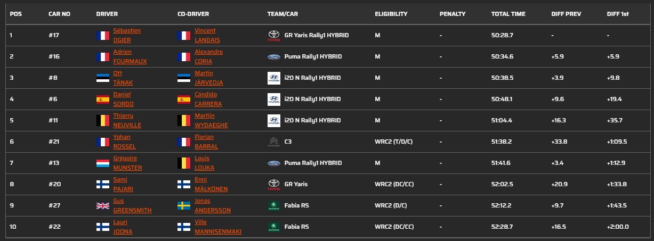
Task: Click the Ford logo beside Fourmaux's Puma
Action: click(273, 57)
